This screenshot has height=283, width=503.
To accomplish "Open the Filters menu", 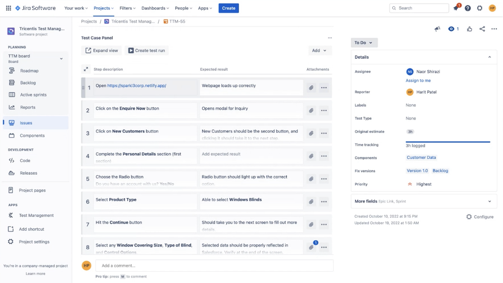I will point(128,8).
